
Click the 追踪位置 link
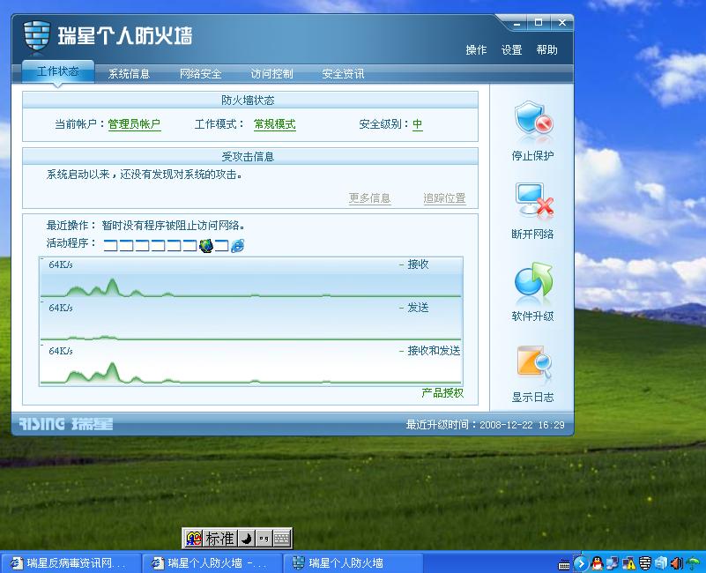tap(444, 198)
